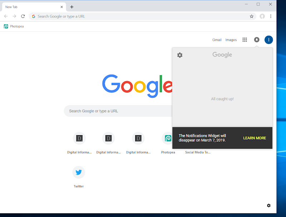Click the Google heading in notification panel
Viewport: 286px width, 217px height.
click(x=222, y=55)
